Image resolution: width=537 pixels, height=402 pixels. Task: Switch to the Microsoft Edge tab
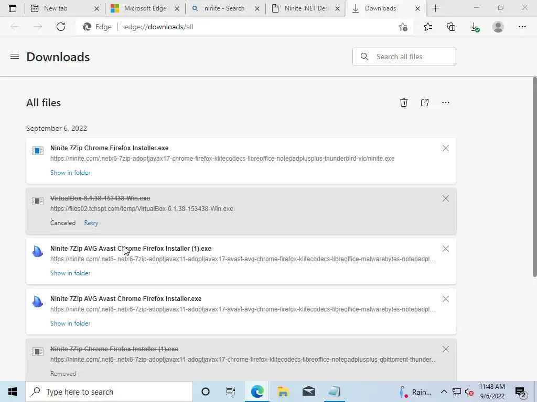coord(145,8)
